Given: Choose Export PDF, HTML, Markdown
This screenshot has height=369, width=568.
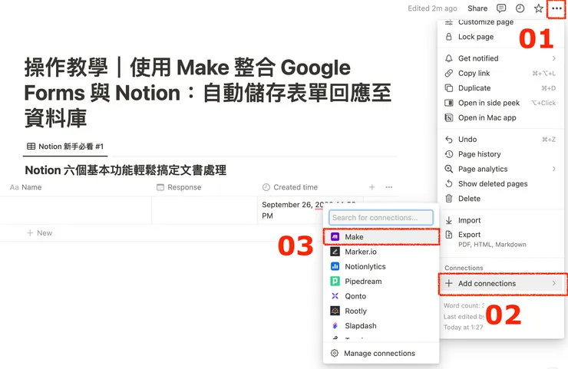Looking at the screenshot, I should click(500, 239).
